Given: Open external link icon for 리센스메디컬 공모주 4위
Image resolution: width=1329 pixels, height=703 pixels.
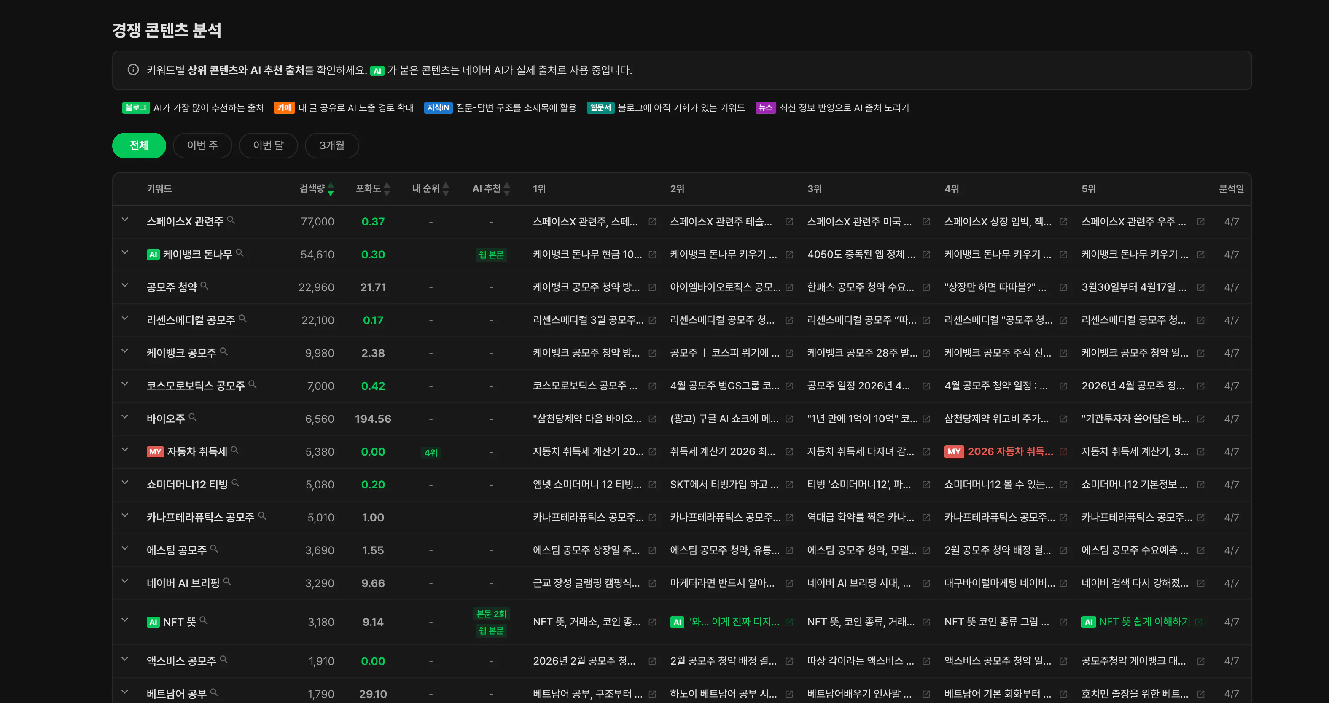Looking at the screenshot, I should tap(1063, 320).
